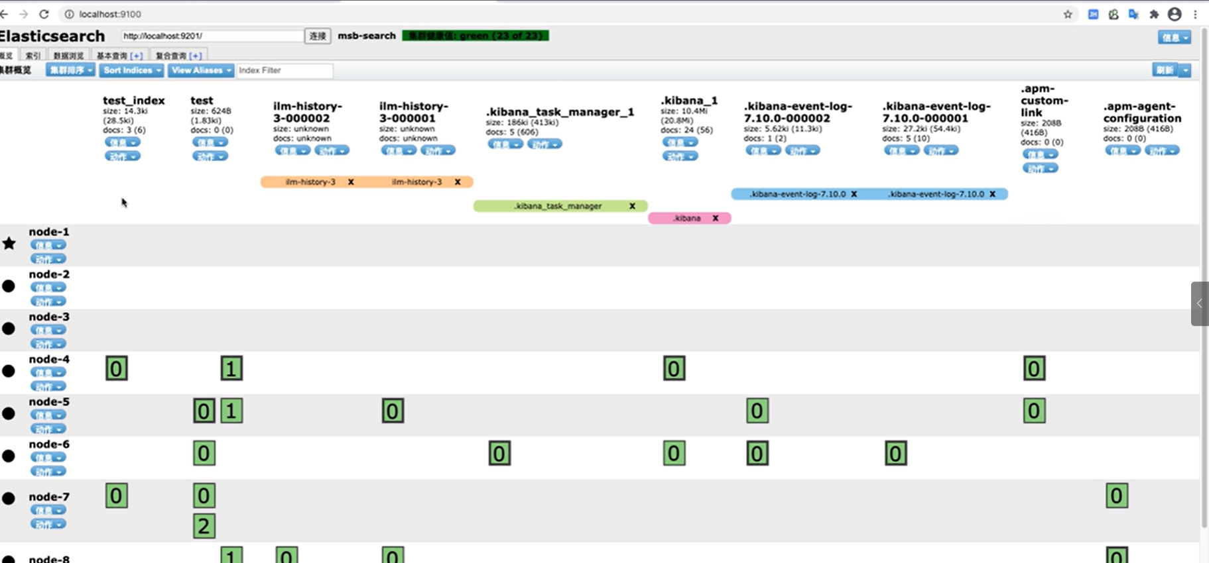
Task: Select .apm-agent-configuration shard 0 on node-7
Action: pyautogui.click(x=1117, y=495)
